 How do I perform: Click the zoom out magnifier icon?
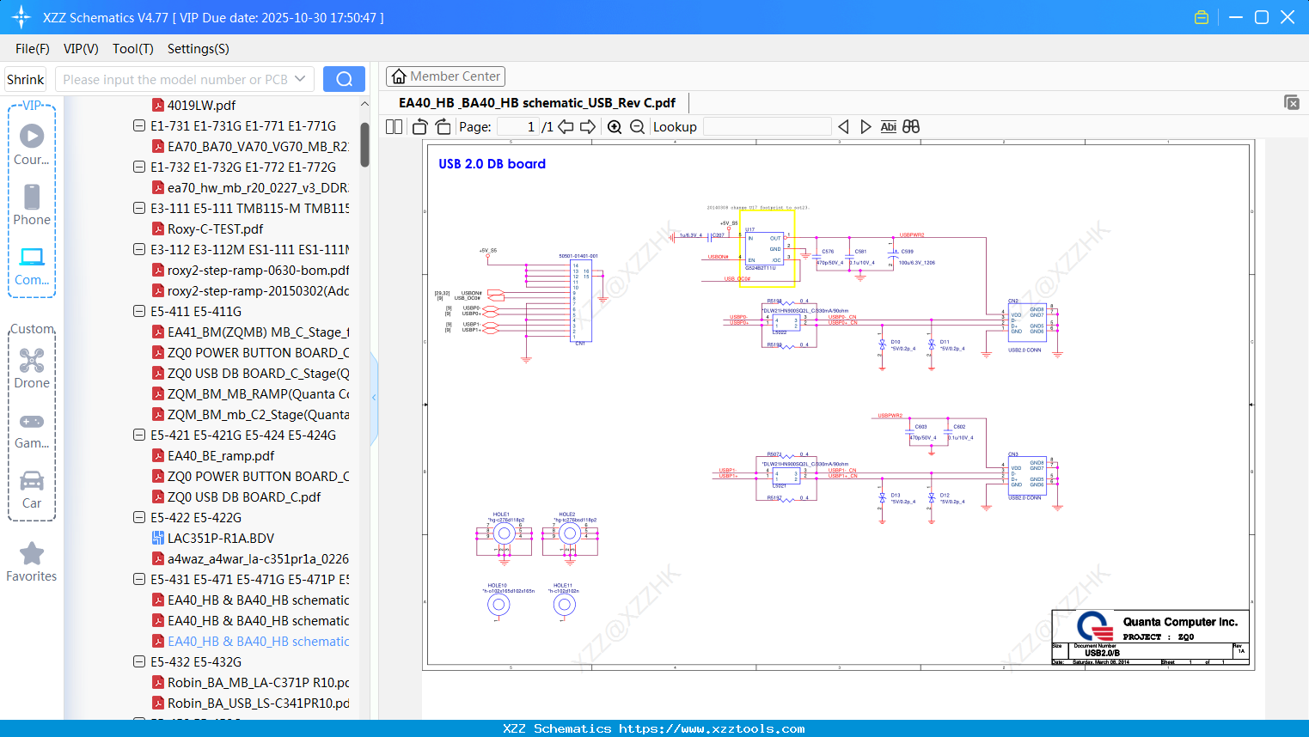[637, 127]
